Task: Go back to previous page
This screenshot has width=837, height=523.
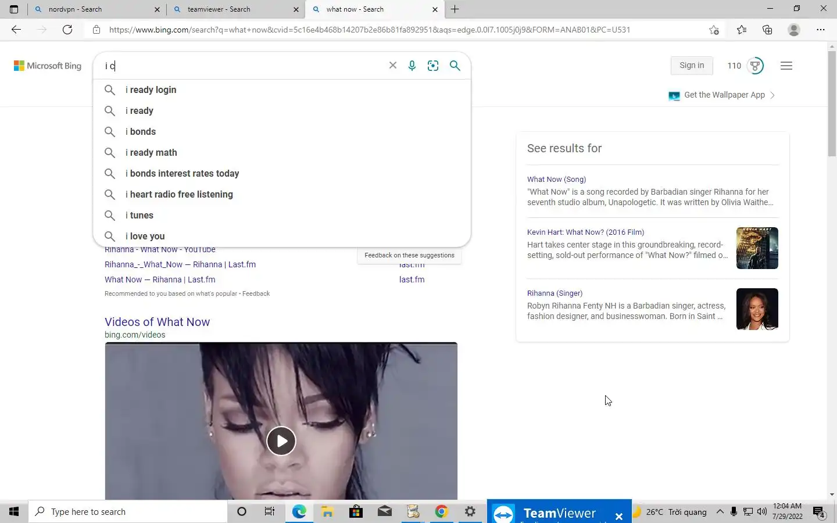Action: coord(16,30)
